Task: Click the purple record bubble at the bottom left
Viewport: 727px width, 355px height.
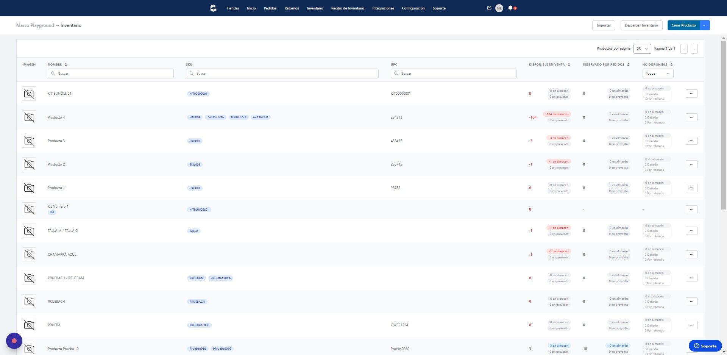Action: (x=14, y=341)
